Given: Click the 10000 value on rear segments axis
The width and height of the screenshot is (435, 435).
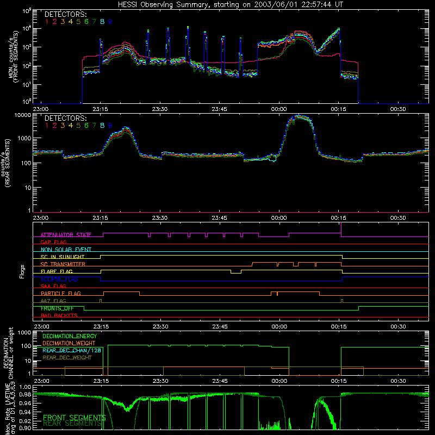Looking at the screenshot, I should 23,115.
